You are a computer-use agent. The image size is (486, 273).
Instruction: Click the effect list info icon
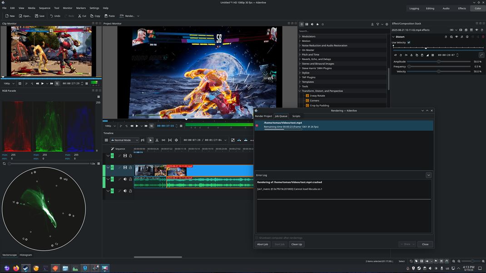tap(387, 24)
